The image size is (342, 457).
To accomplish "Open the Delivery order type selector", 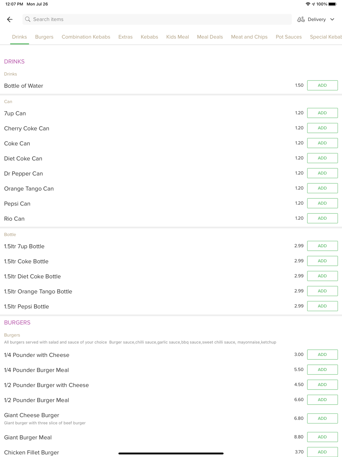I will pos(316,20).
